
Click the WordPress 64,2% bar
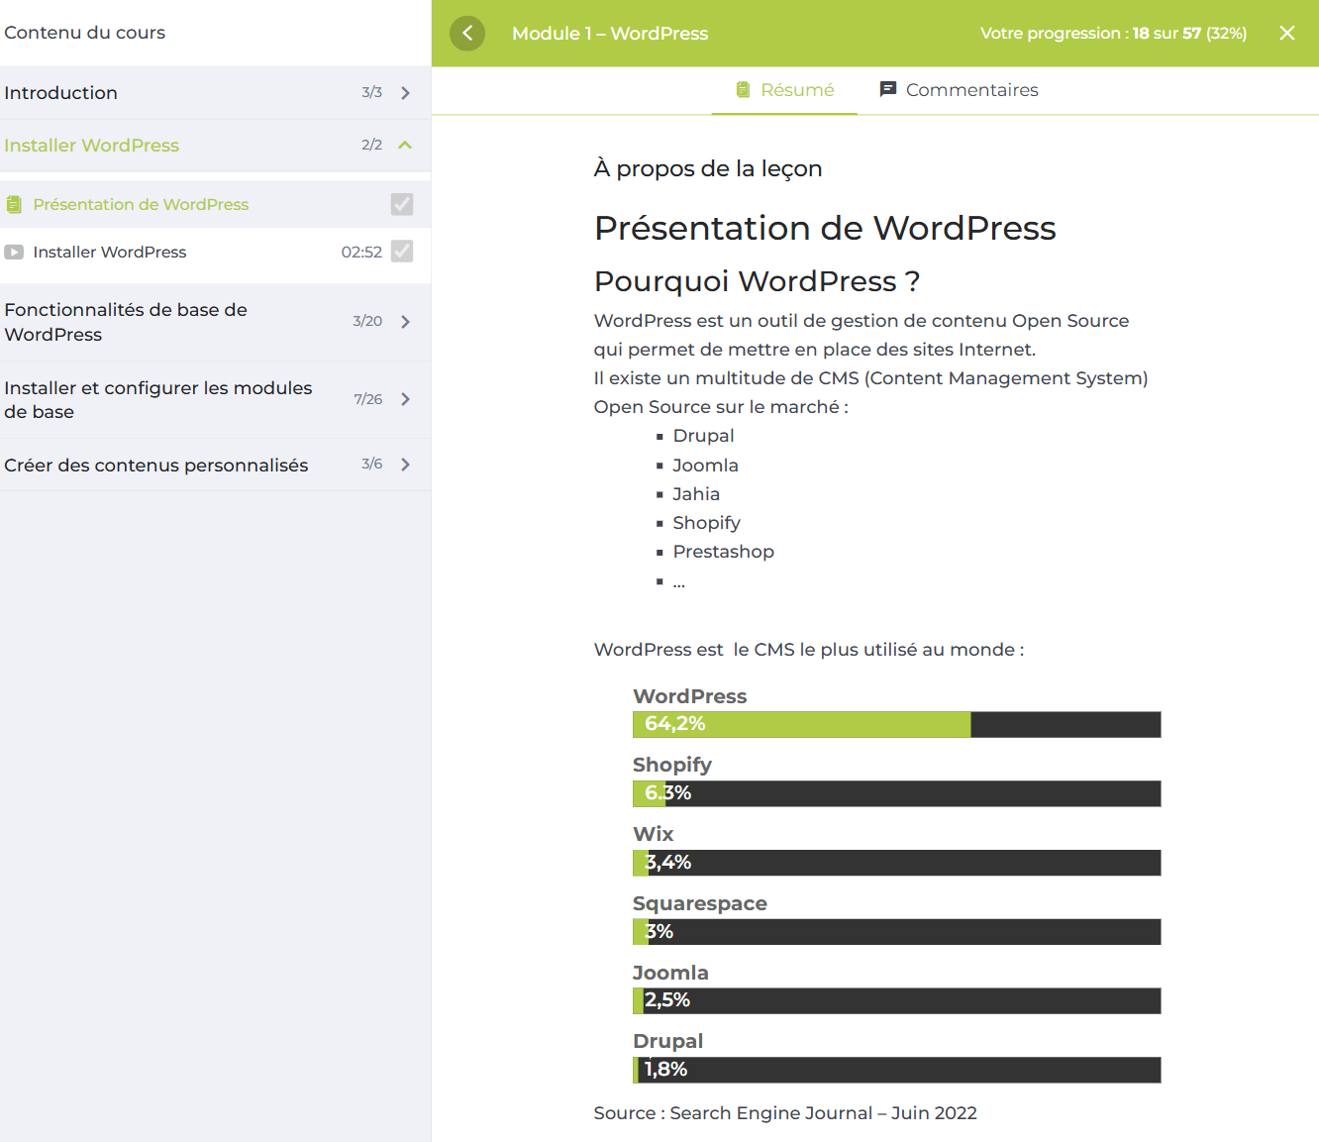tap(896, 724)
